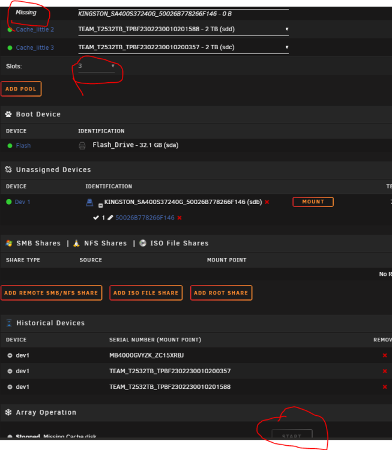Click ADD ROOT SHARE button
The image size is (392, 450).
221,293
